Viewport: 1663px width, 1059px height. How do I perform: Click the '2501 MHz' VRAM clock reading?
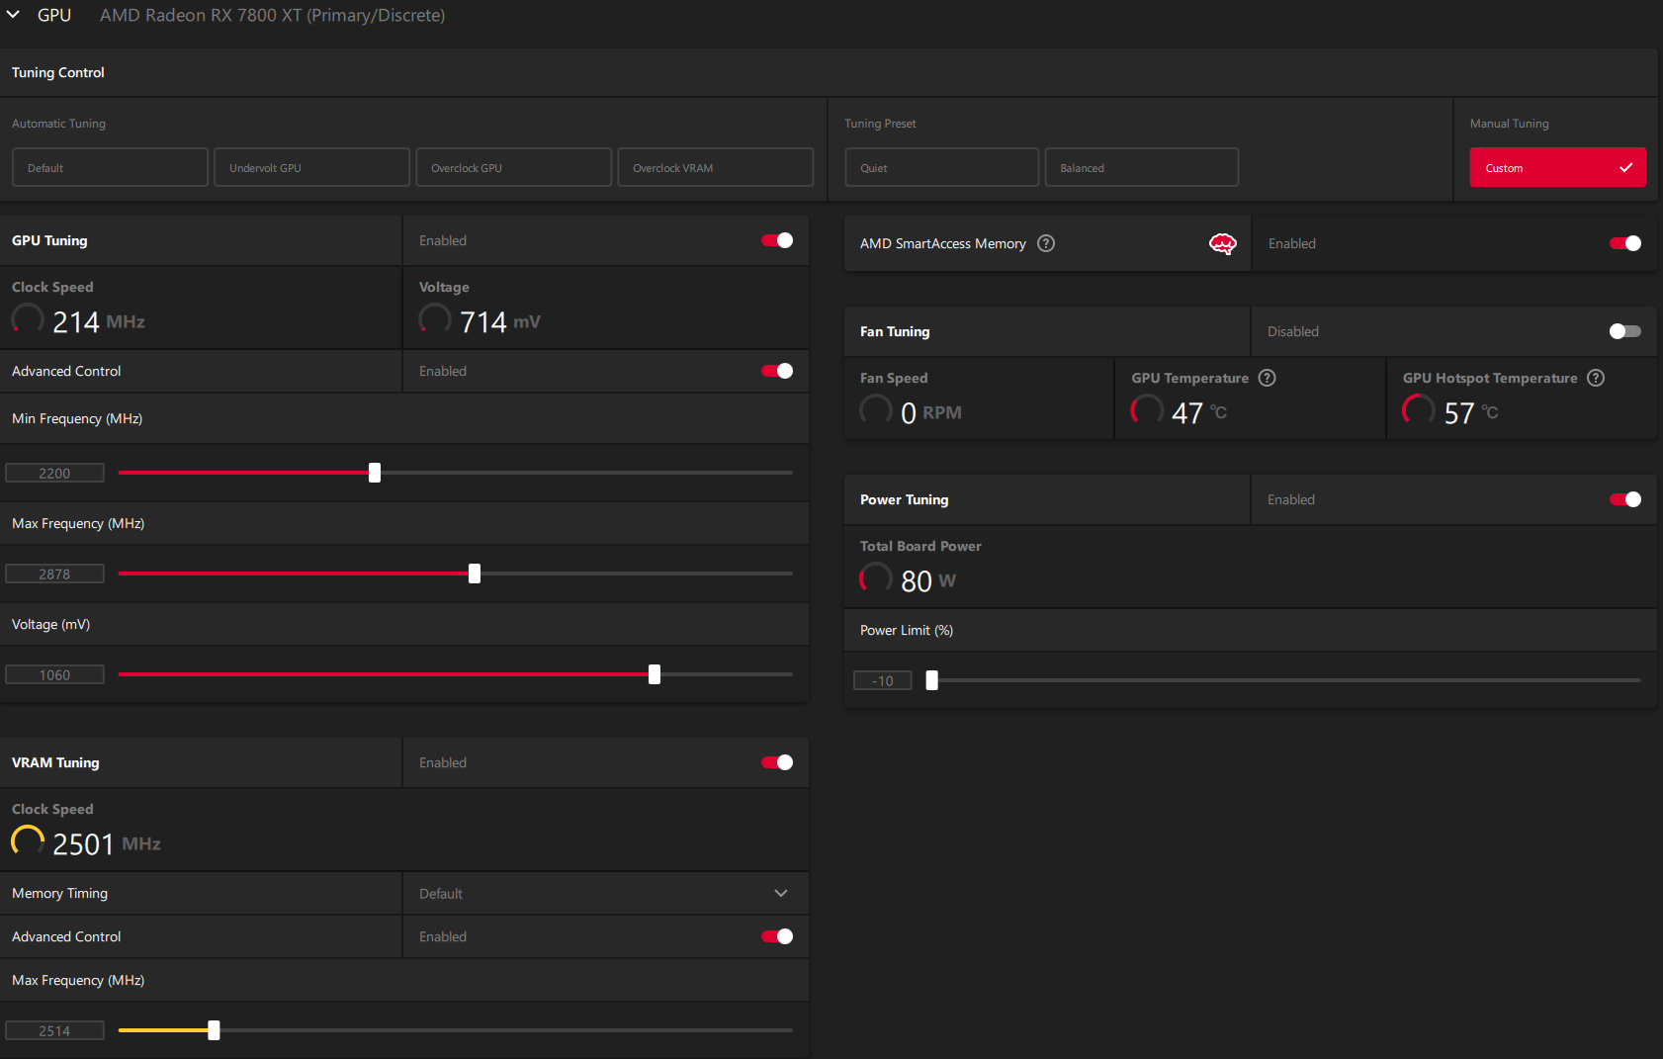[x=107, y=843]
